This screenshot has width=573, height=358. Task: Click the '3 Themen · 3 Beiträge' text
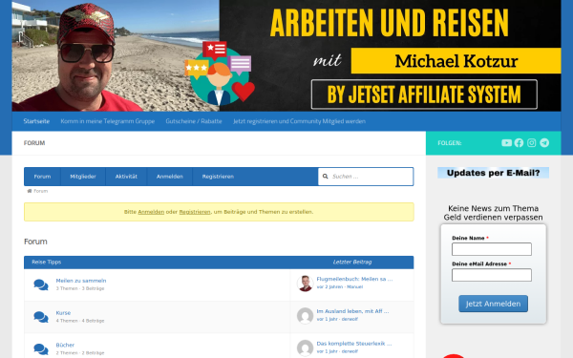[80, 288]
